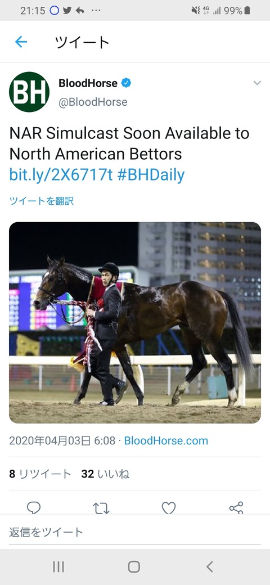Tap the retweet icon
Viewport: 270px width, 585px height.
pyautogui.click(x=101, y=508)
